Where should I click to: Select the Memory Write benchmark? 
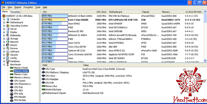[21, 71]
